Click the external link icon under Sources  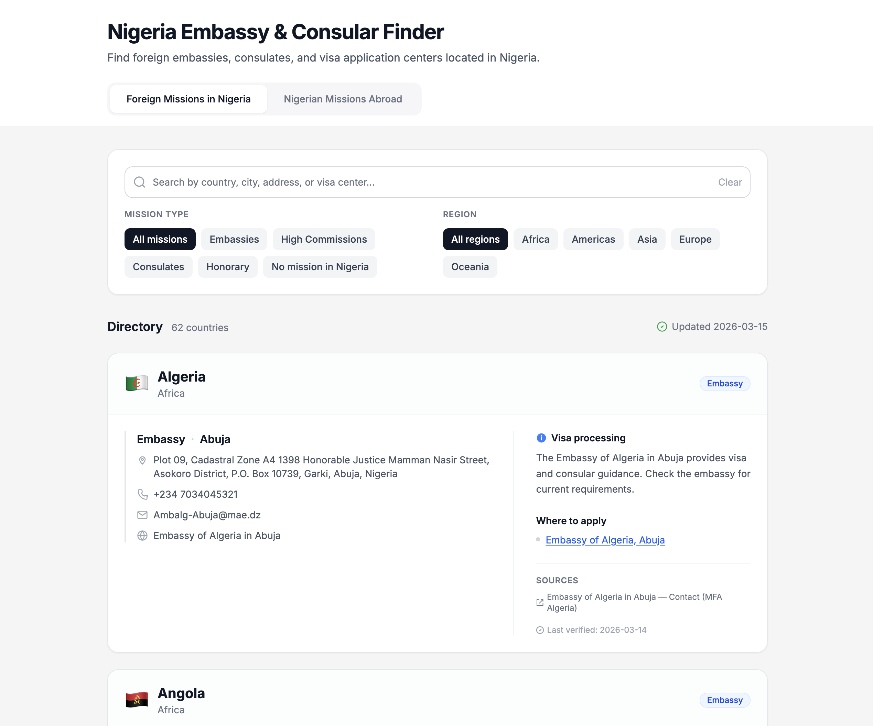tap(540, 603)
